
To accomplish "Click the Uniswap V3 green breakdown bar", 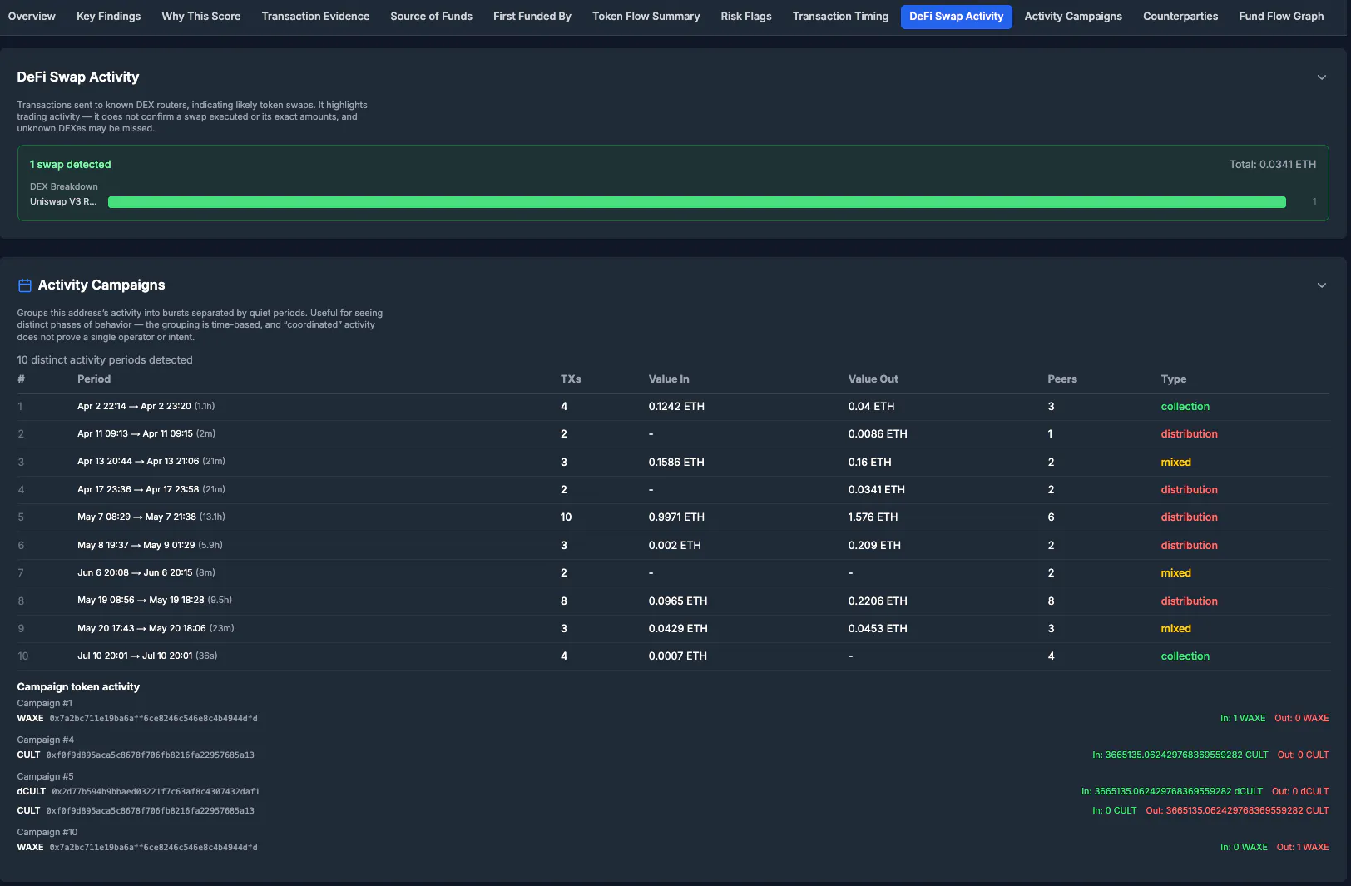I will click(696, 202).
